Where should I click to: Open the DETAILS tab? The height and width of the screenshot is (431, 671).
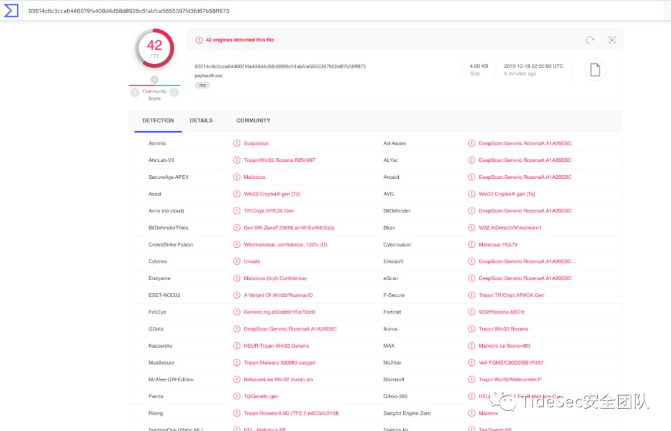tap(201, 120)
